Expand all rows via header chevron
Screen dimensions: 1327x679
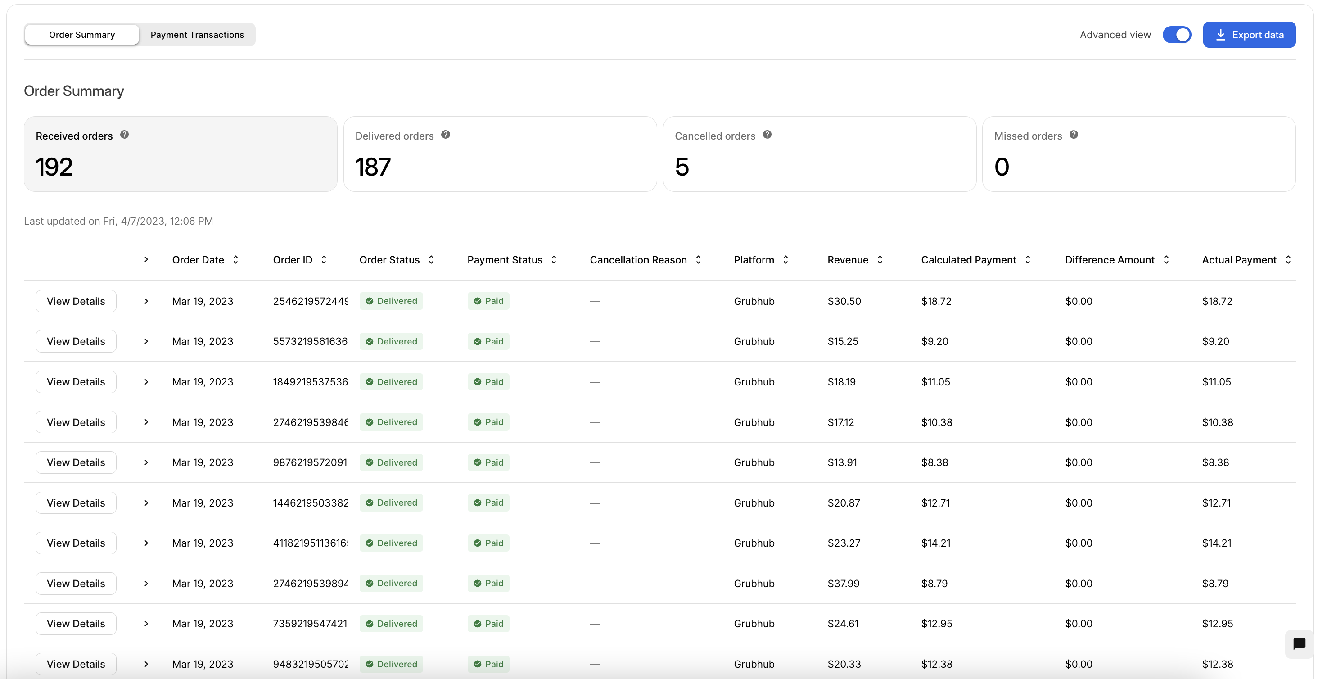pyautogui.click(x=146, y=260)
